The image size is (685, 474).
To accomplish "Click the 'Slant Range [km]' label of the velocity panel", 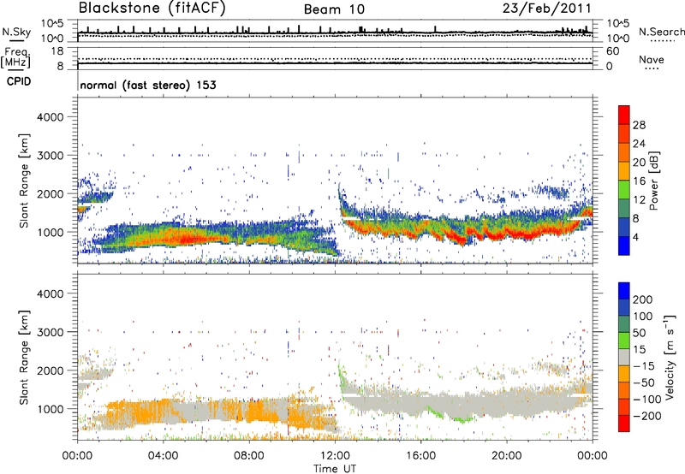I will pos(24,357).
